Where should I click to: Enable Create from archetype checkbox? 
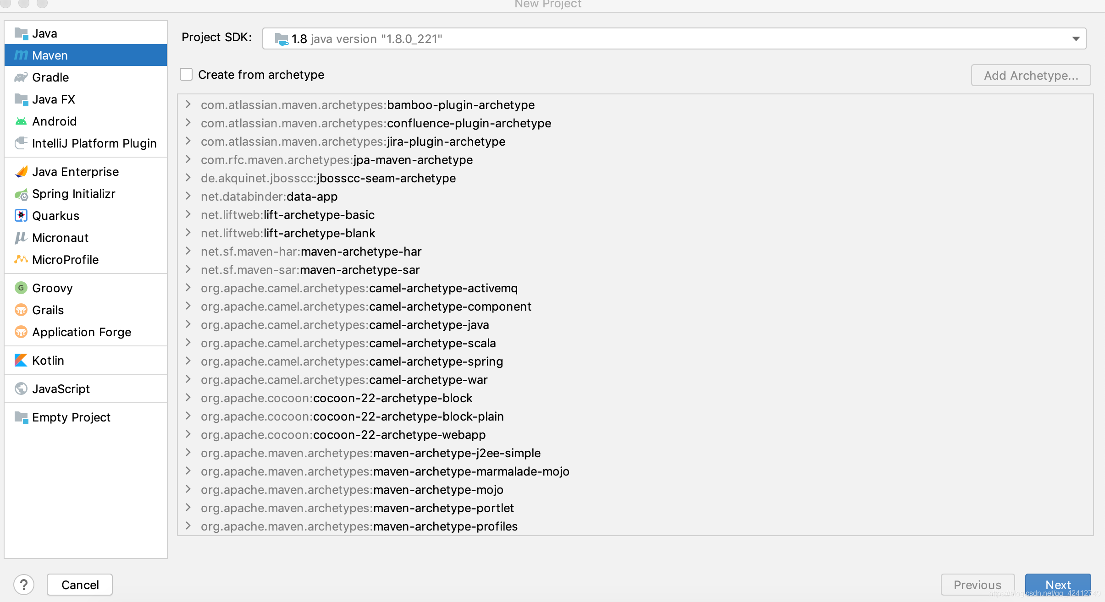(x=186, y=74)
